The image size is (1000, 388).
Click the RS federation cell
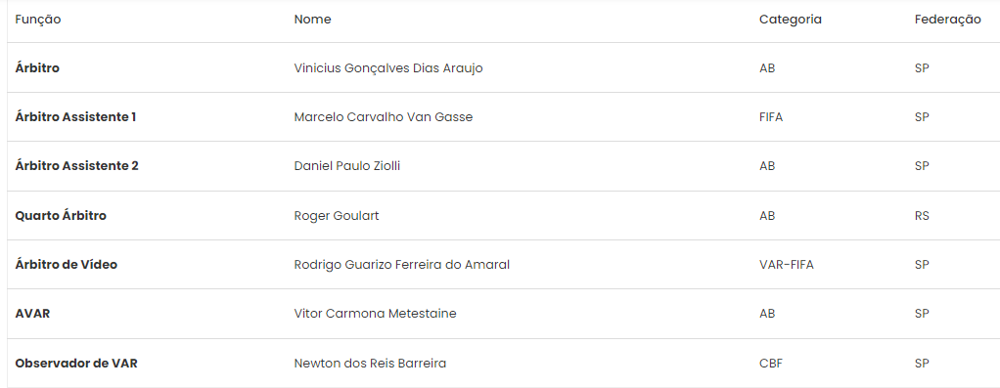point(922,216)
